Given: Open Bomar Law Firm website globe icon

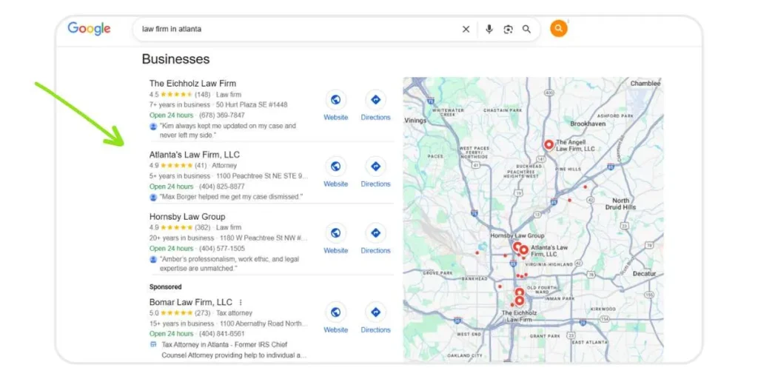Looking at the screenshot, I should click(x=335, y=312).
